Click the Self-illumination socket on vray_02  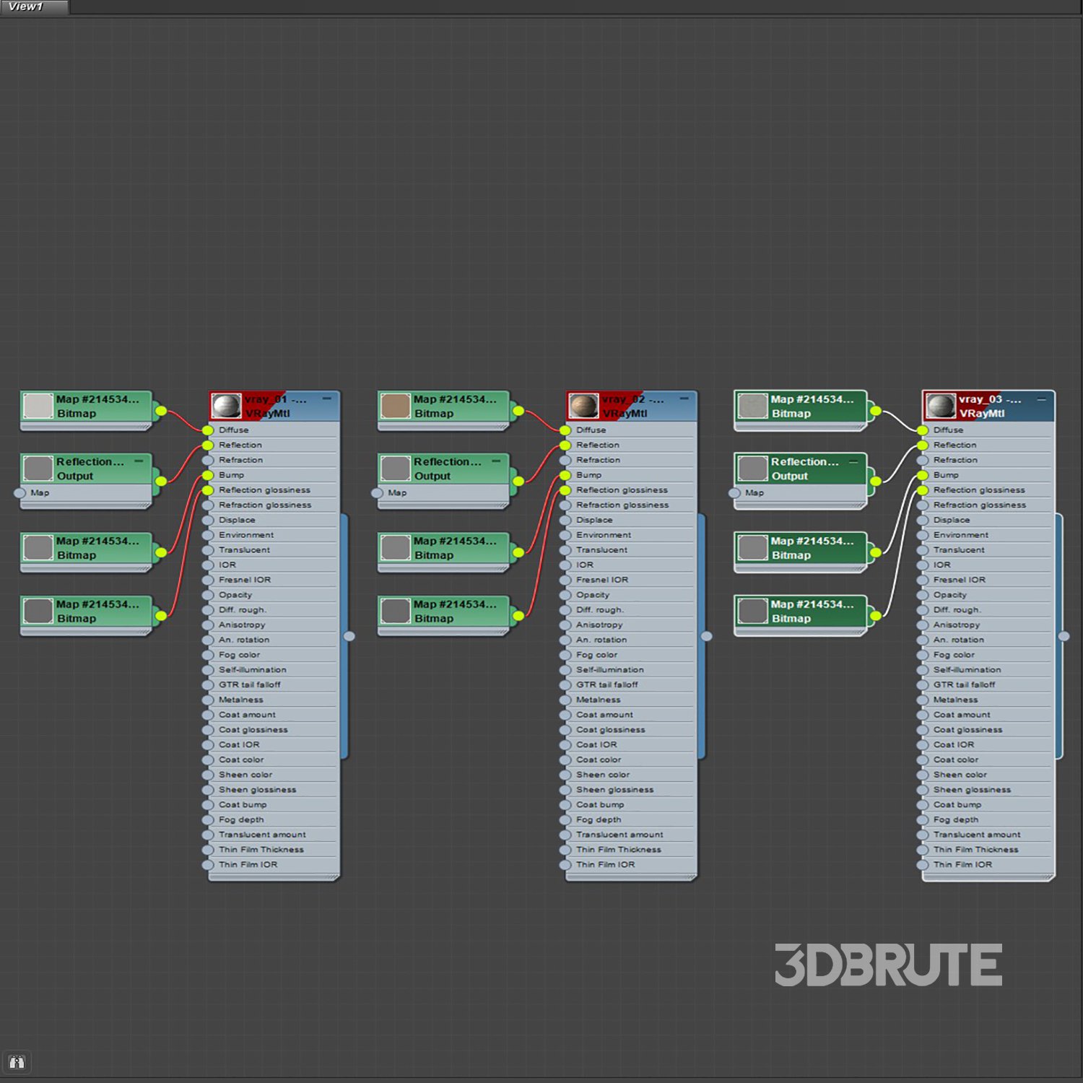click(x=565, y=670)
